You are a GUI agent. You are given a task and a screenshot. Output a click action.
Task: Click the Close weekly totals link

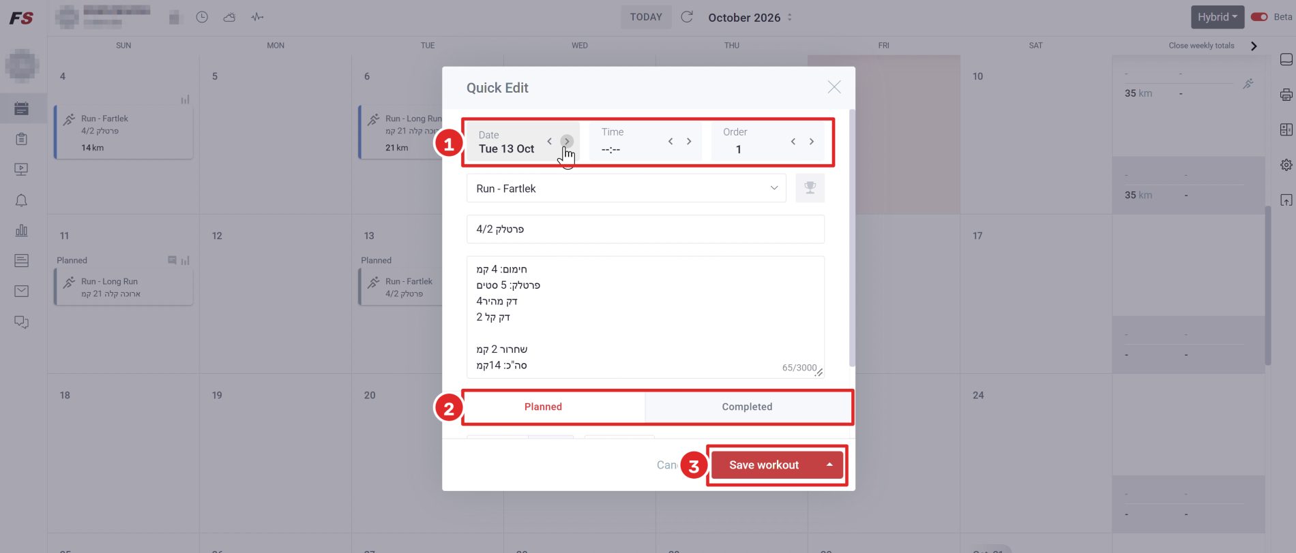pyautogui.click(x=1201, y=46)
